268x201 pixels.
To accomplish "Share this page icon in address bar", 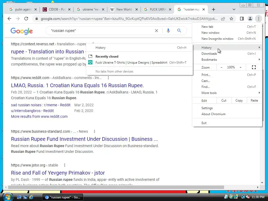I will (x=223, y=19).
